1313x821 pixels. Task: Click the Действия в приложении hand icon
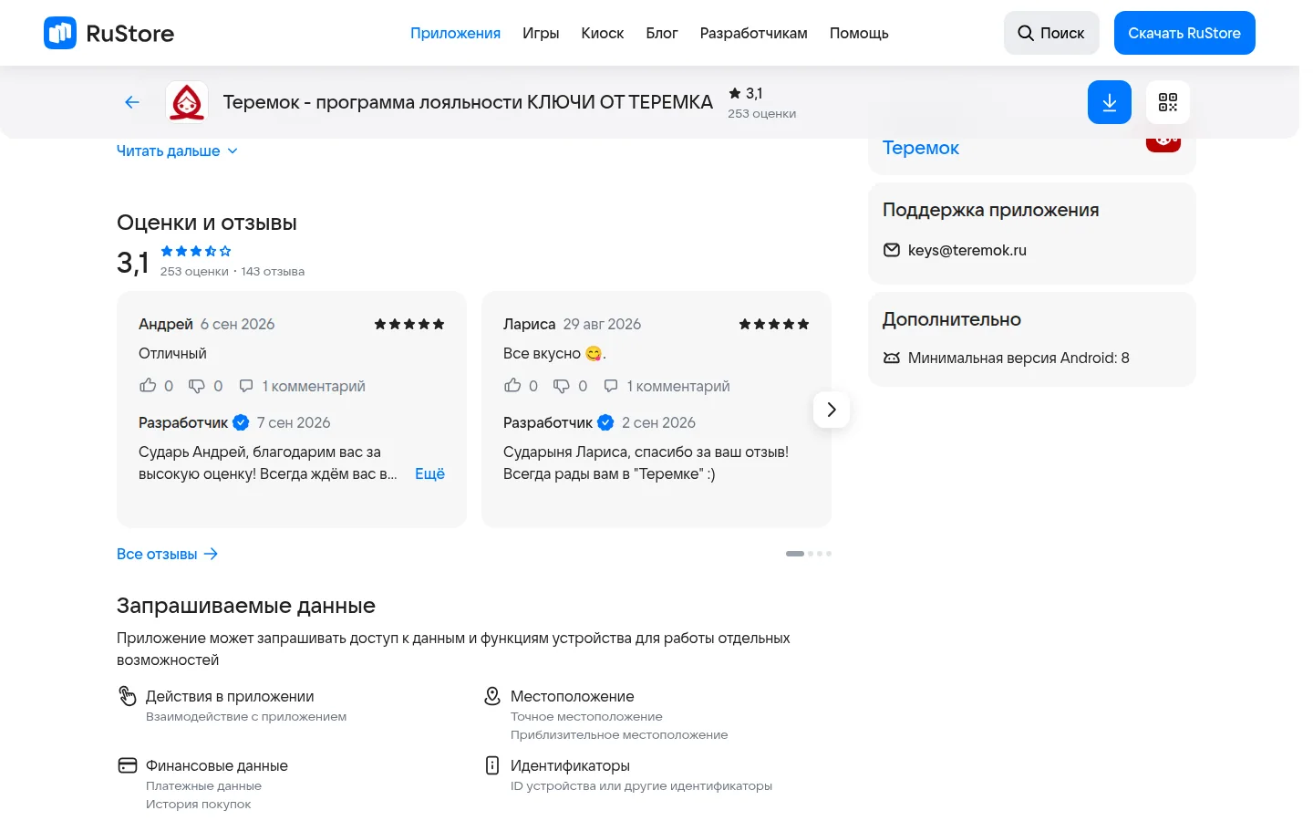128,696
